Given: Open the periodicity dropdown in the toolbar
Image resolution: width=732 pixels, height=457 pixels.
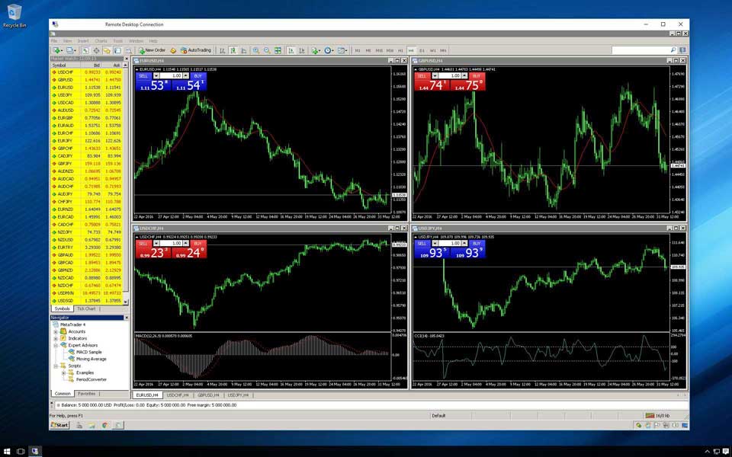Looking at the screenshot, I should pyautogui.click(x=329, y=50).
